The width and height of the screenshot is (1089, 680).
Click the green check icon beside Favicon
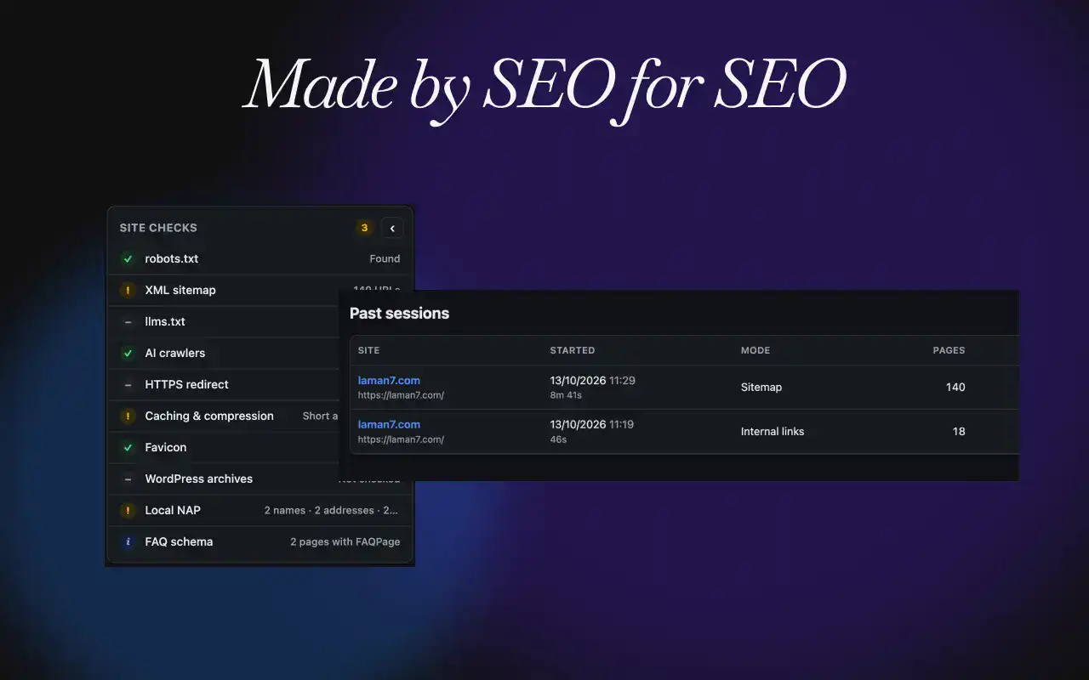[x=128, y=447]
